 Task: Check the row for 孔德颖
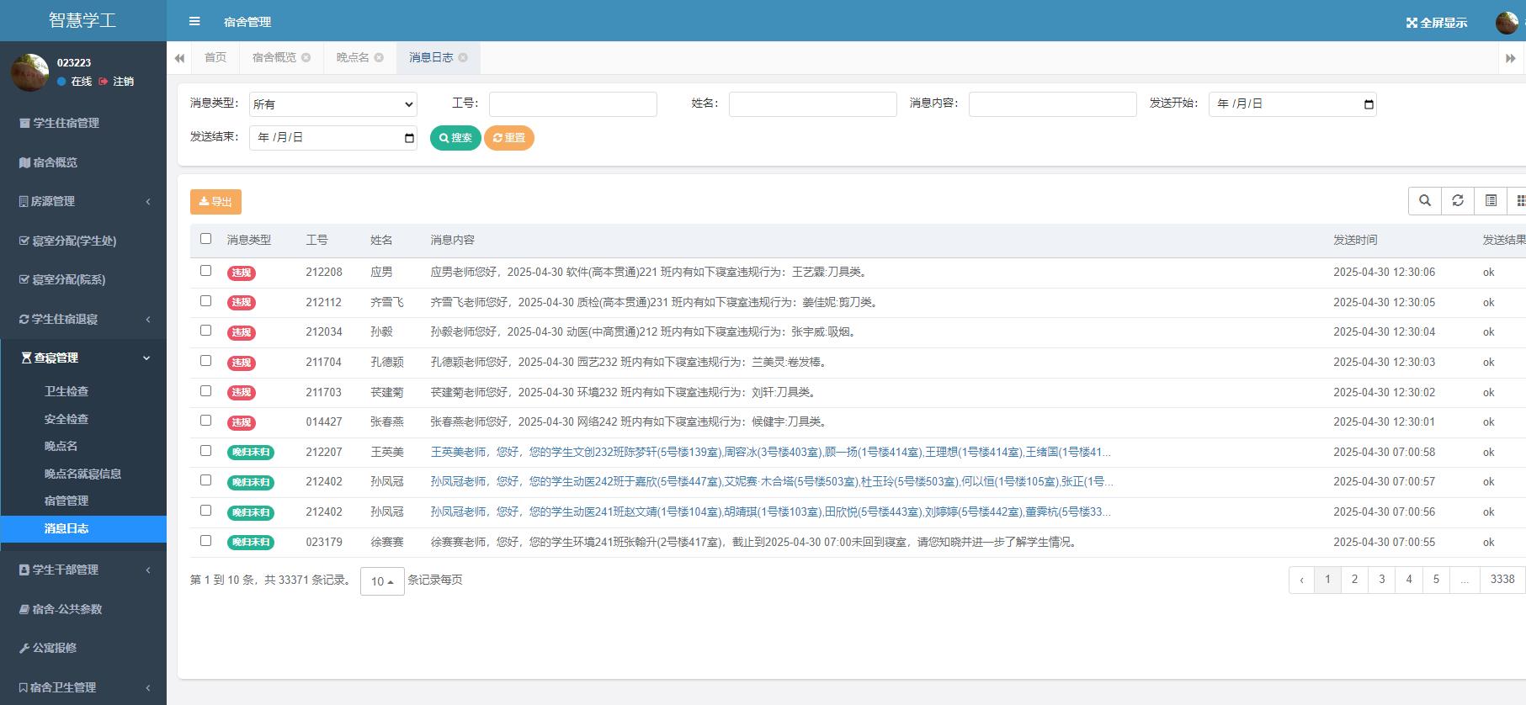coord(205,361)
